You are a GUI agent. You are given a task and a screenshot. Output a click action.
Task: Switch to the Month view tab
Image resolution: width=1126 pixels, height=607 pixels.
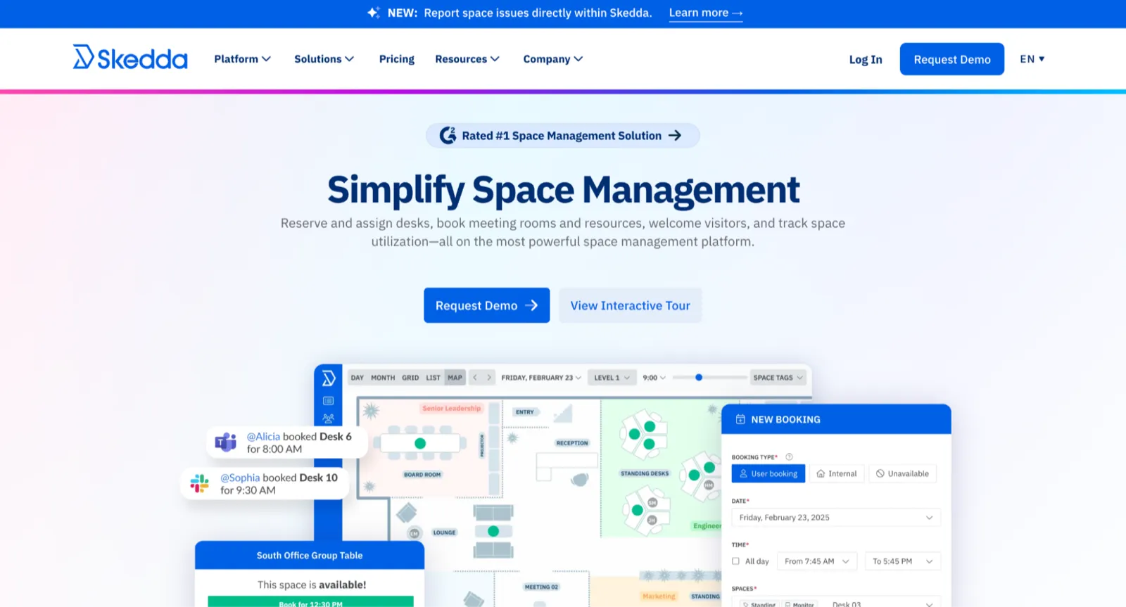pyautogui.click(x=383, y=378)
